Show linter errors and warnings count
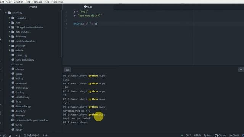The width and height of the screenshot is (244, 137). (31, 135)
